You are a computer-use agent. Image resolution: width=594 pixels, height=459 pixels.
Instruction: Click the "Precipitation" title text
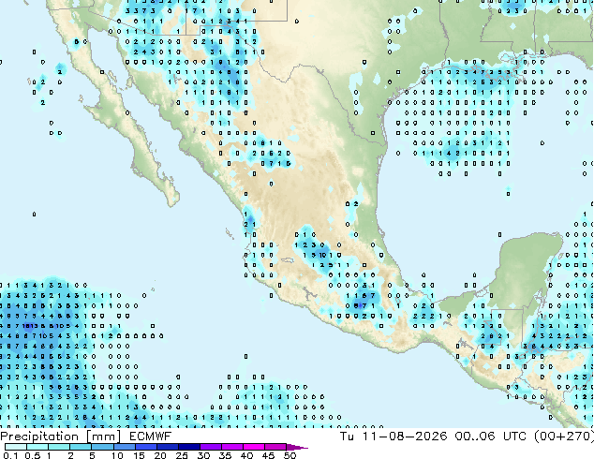[39, 437]
